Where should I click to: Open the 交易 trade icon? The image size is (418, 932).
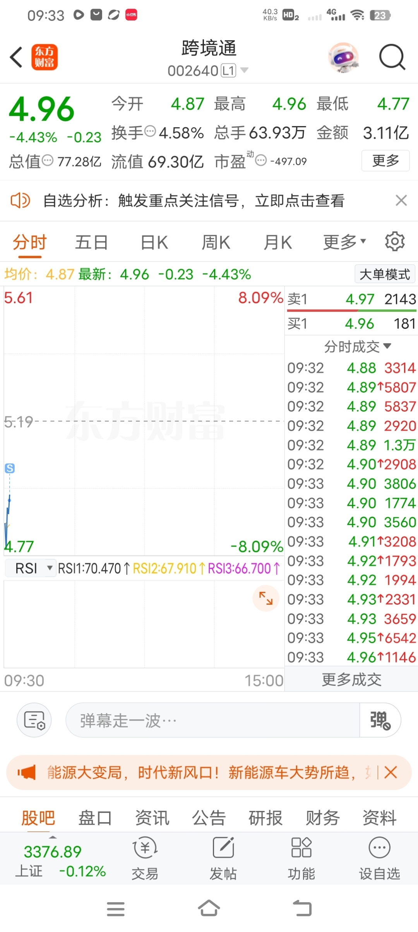click(145, 858)
